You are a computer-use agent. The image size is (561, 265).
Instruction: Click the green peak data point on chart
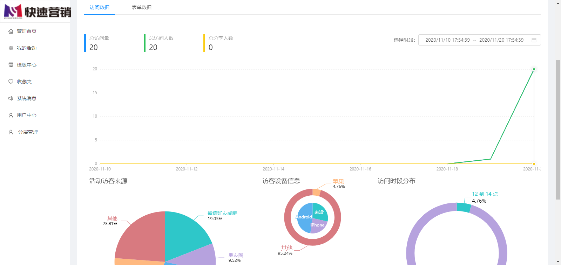pos(534,69)
